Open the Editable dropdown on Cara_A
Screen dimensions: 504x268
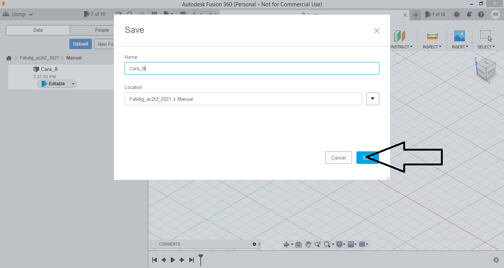(73, 84)
